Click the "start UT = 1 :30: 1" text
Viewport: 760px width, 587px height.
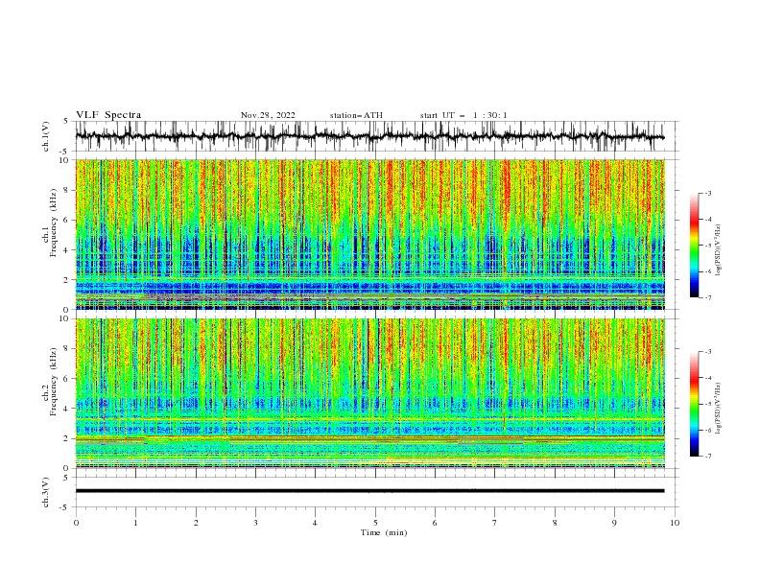463,115
